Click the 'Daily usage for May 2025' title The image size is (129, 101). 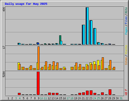pyautogui.click(x=26, y=4)
